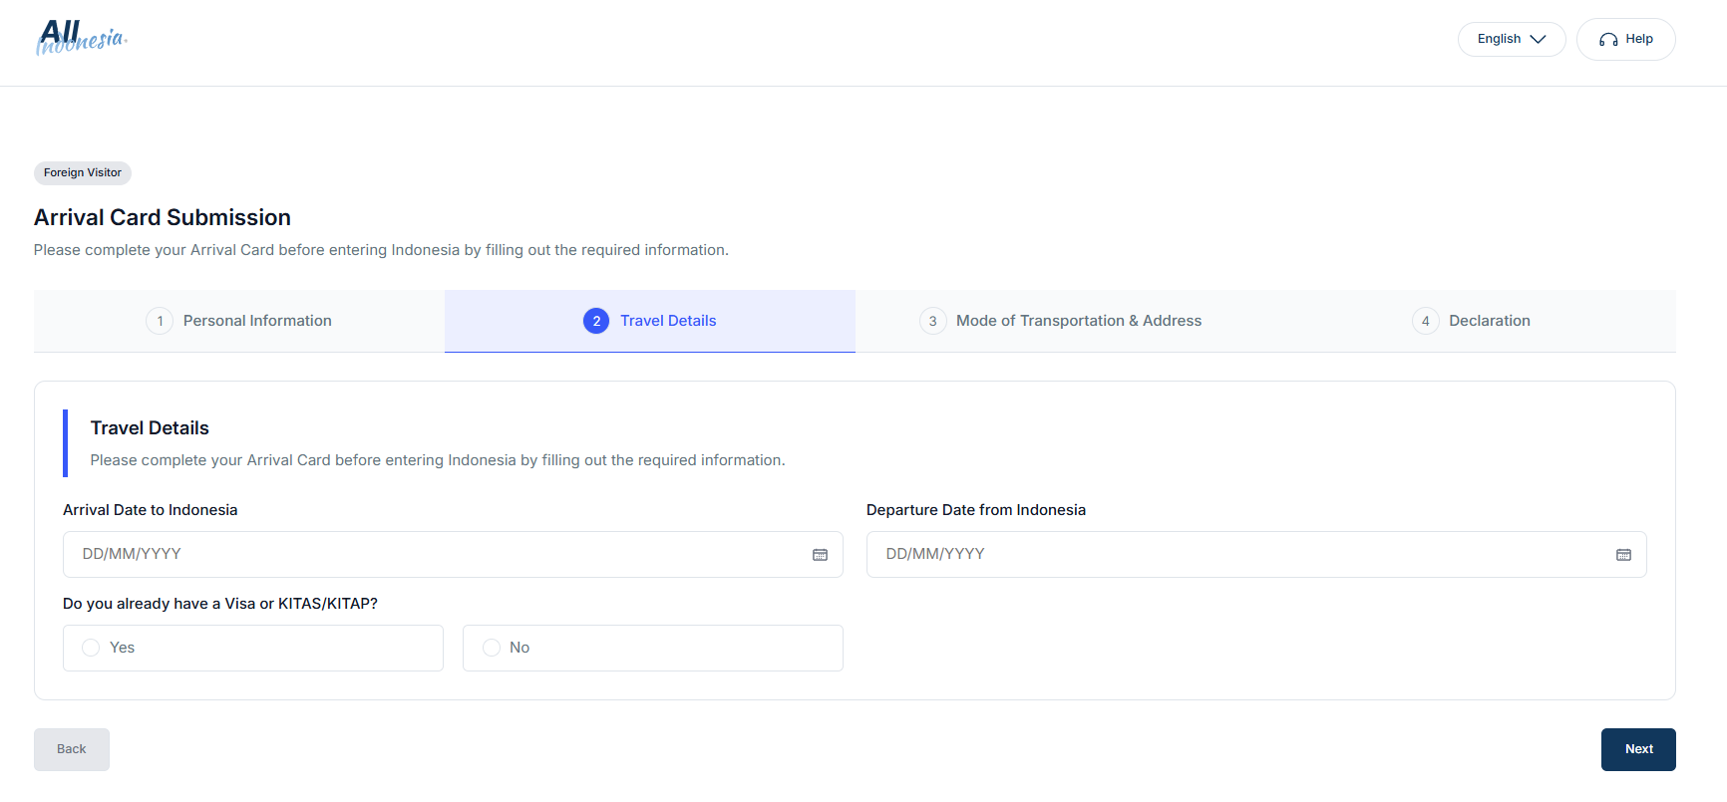Viewport: 1727px width, 802px height.
Task: Click the step 2 blue circle
Action: [596, 321]
